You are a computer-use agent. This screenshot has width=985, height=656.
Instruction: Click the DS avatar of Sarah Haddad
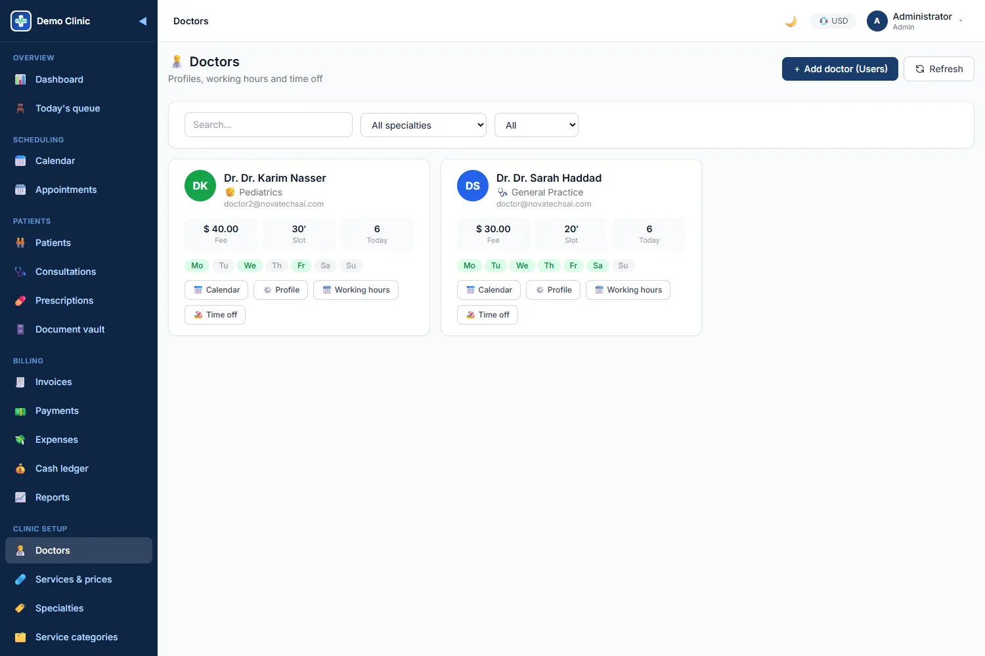(x=473, y=186)
